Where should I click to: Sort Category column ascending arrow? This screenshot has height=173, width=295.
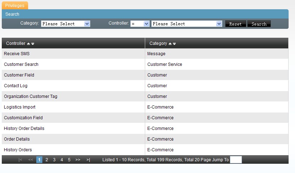(x=170, y=44)
